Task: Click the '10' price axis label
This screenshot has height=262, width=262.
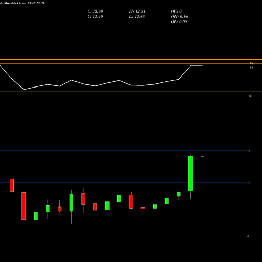Action: pyautogui.click(x=249, y=183)
